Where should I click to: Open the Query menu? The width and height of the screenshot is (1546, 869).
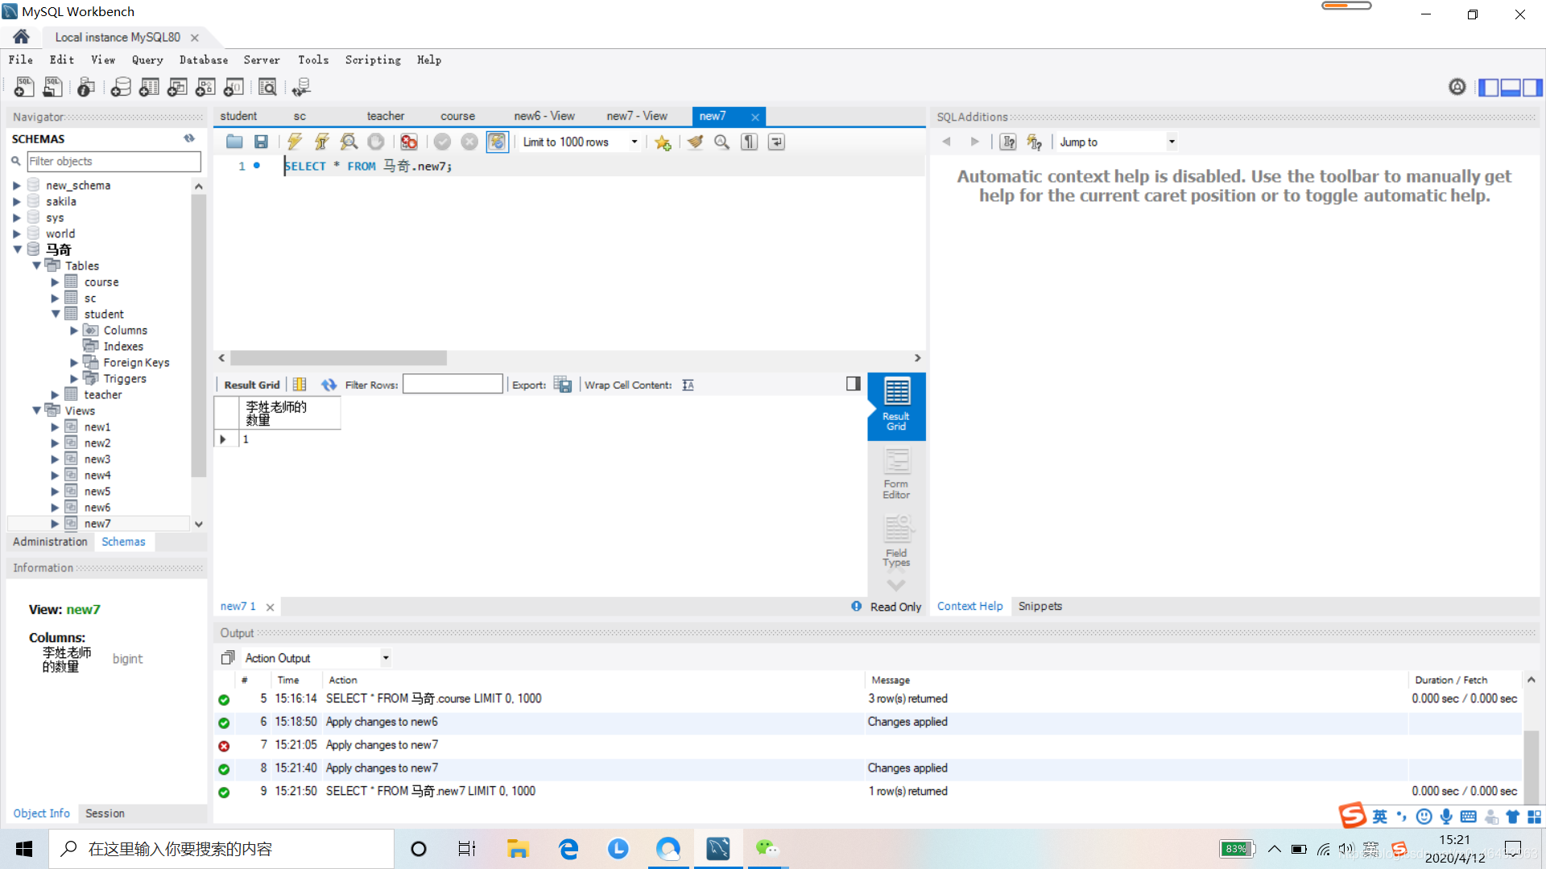147,60
